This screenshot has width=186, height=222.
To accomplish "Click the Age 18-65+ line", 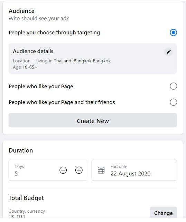I will [25, 67].
